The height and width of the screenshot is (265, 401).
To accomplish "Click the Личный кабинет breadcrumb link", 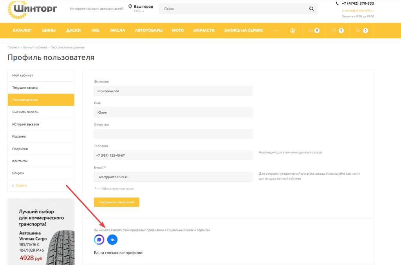I will [35, 47].
